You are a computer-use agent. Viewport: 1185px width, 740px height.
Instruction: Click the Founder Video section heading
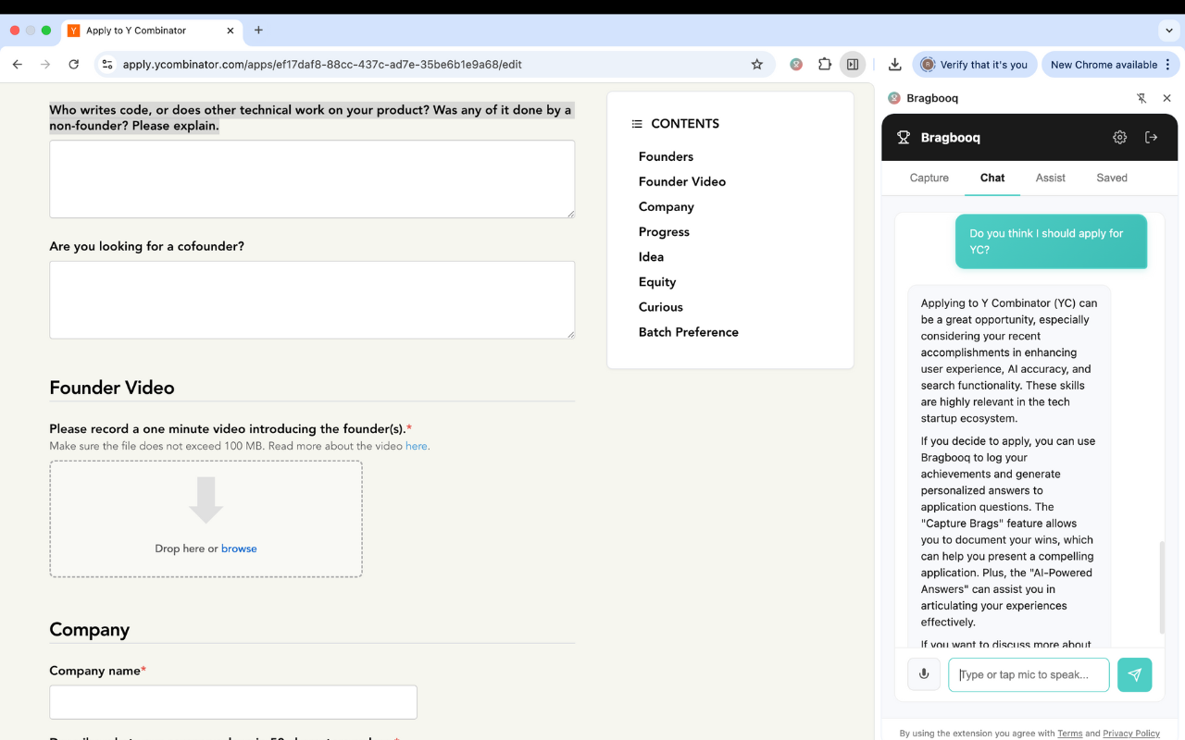(x=112, y=388)
